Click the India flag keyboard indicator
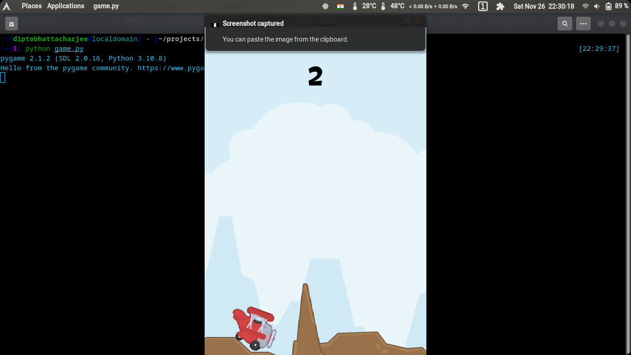 pos(340,6)
